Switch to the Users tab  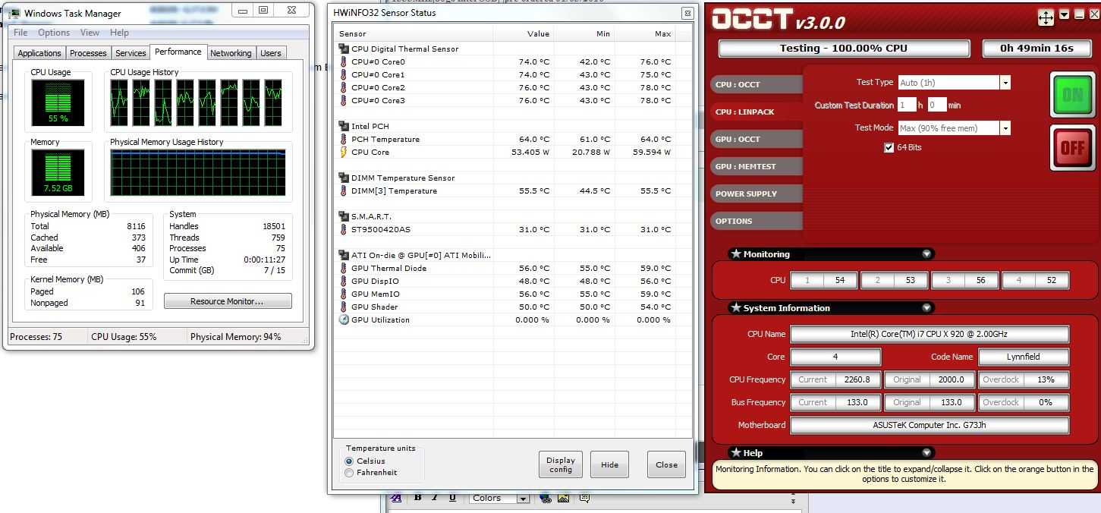click(271, 53)
